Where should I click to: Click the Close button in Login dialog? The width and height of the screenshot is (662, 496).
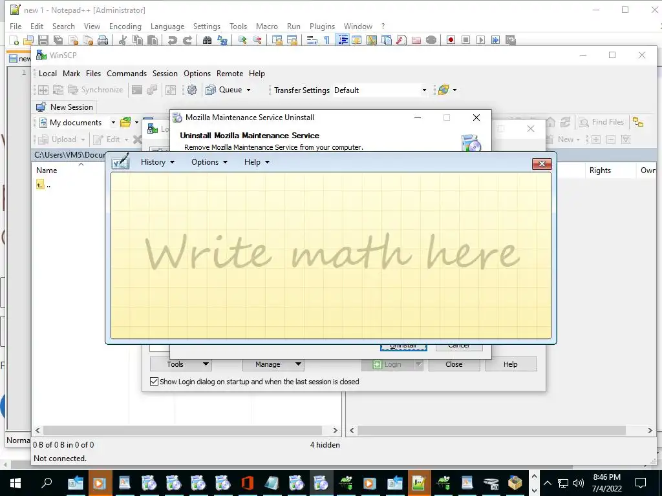coord(454,364)
